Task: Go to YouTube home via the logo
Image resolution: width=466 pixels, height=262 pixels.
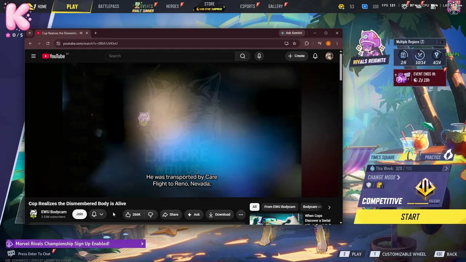Action: click(x=54, y=56)
